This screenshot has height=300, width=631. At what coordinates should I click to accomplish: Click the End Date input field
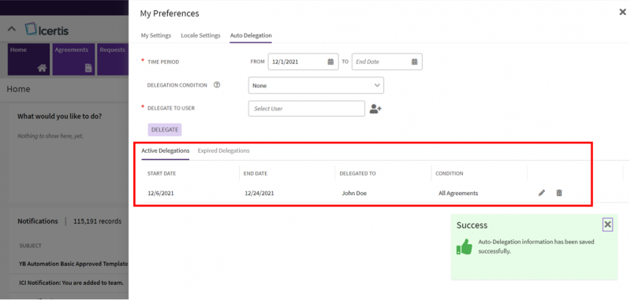point(387,62)
